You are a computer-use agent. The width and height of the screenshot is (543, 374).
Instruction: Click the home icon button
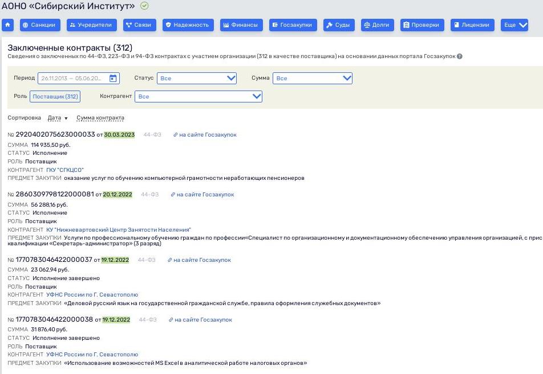[8, 25]
